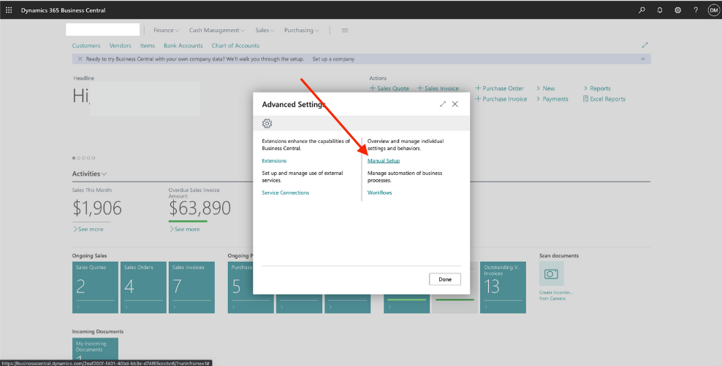The image size is (722, 366).
Task: Click the gear icon in Advanced Settings dialog
Action: tap(267, 123)
